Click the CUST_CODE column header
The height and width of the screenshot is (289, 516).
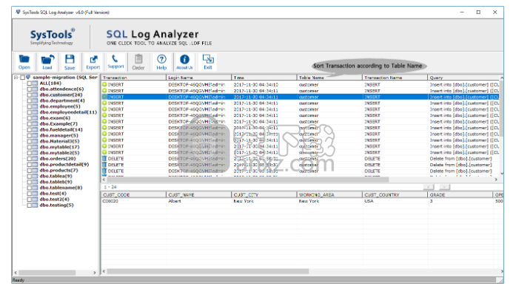[x=133, y=194]
